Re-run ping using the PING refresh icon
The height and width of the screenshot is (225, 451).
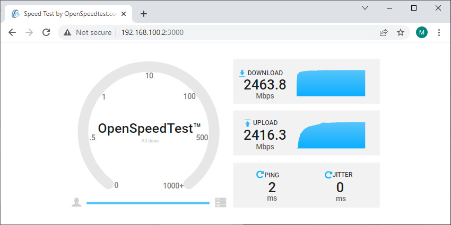click(259, 175)
